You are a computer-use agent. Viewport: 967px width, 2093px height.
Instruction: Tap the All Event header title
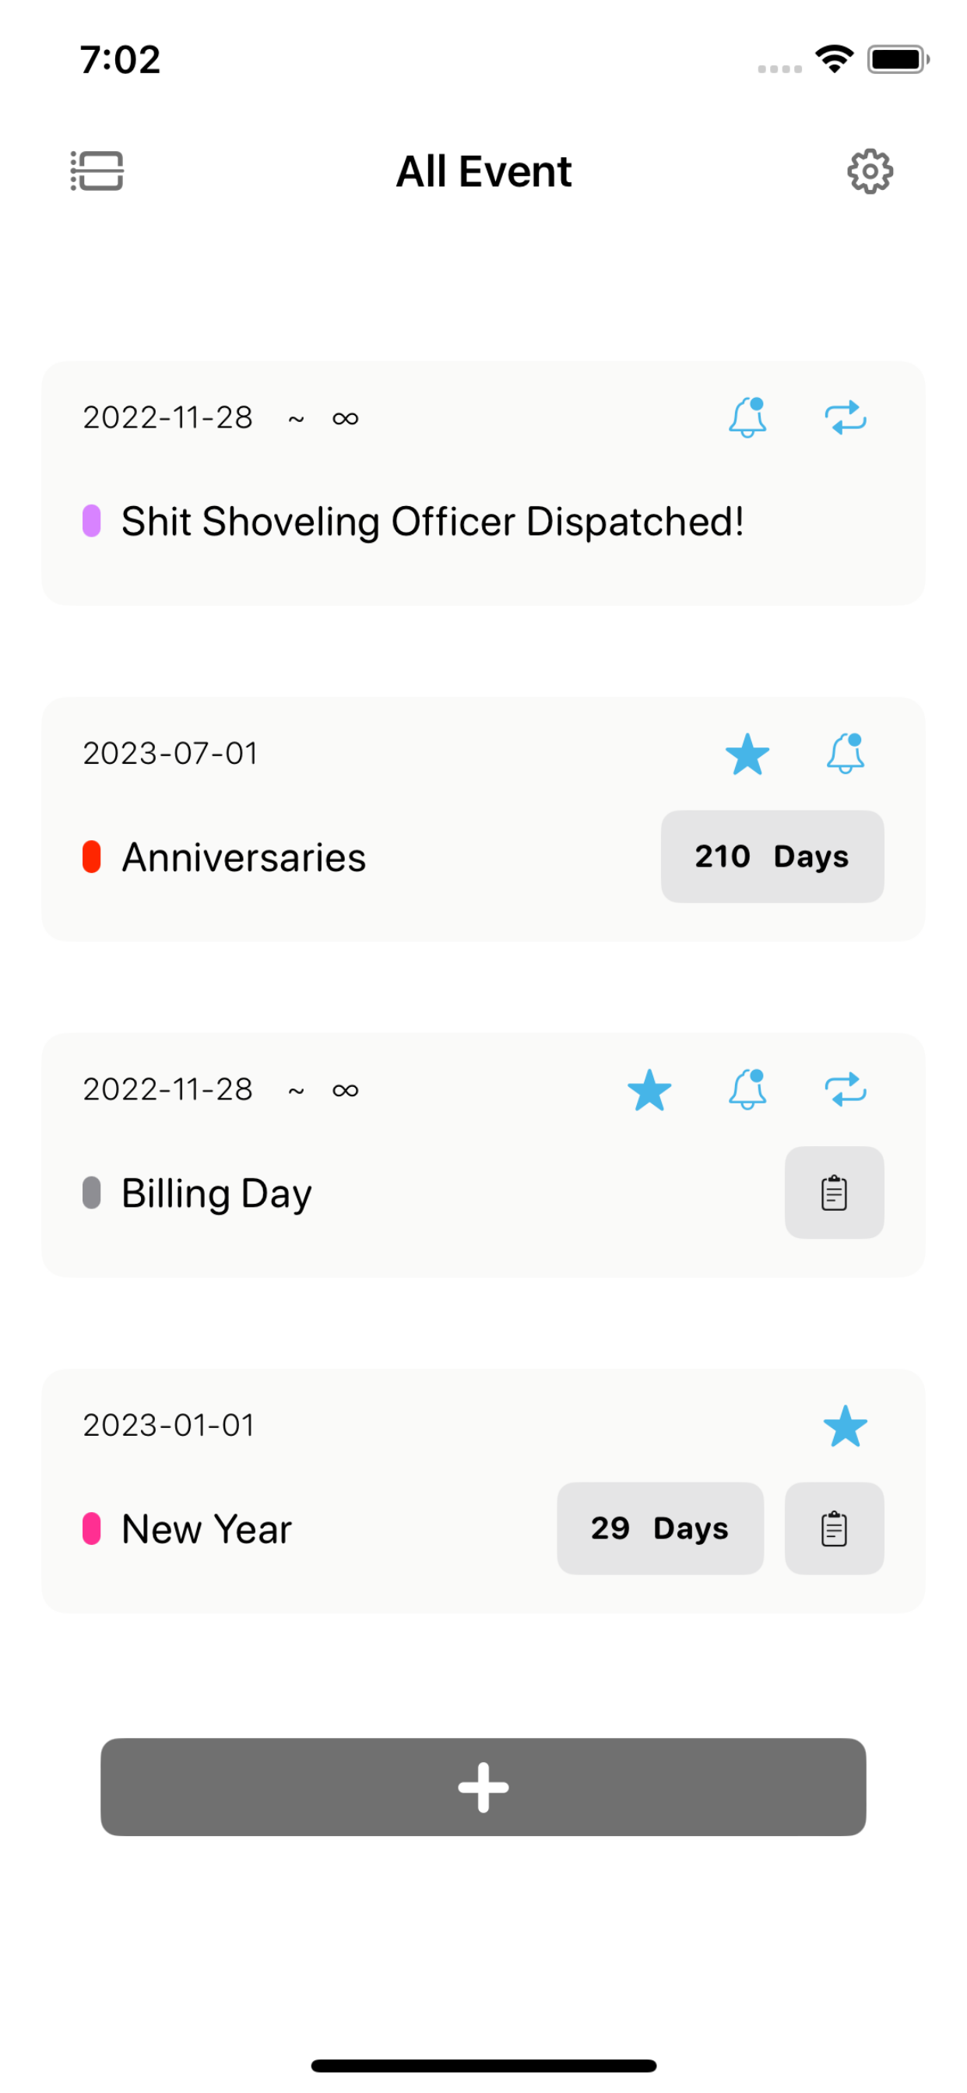(483, 171)
